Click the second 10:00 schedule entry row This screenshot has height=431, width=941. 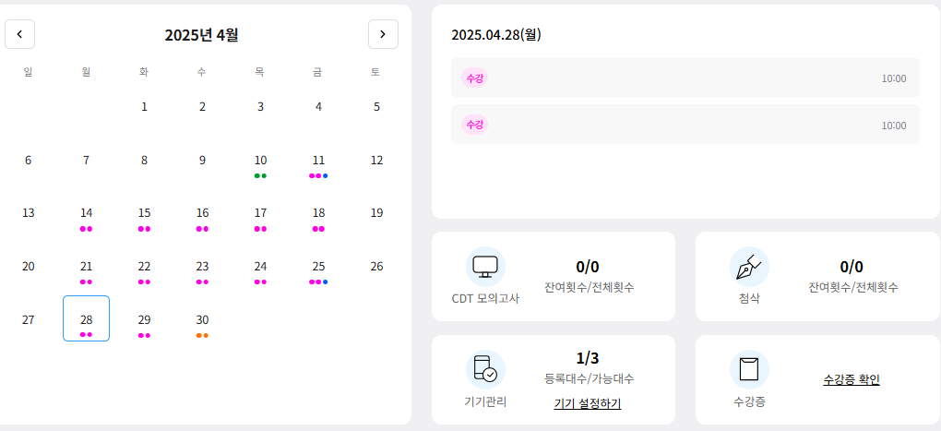click(685, 125)
